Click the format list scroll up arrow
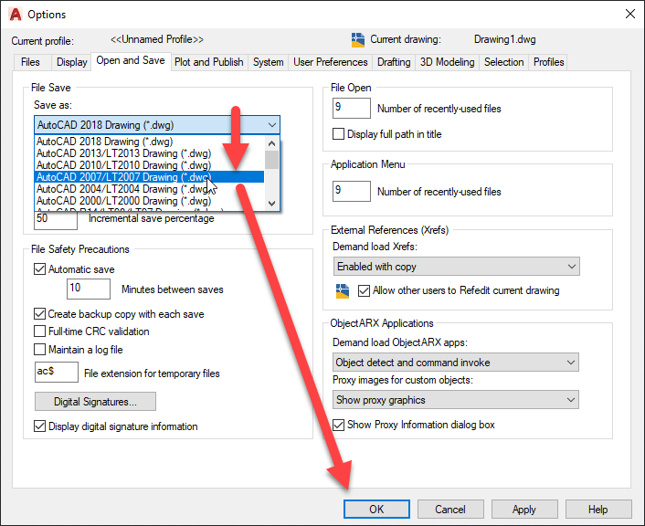Viewport: 645px width, 526px height. [271, 143]
